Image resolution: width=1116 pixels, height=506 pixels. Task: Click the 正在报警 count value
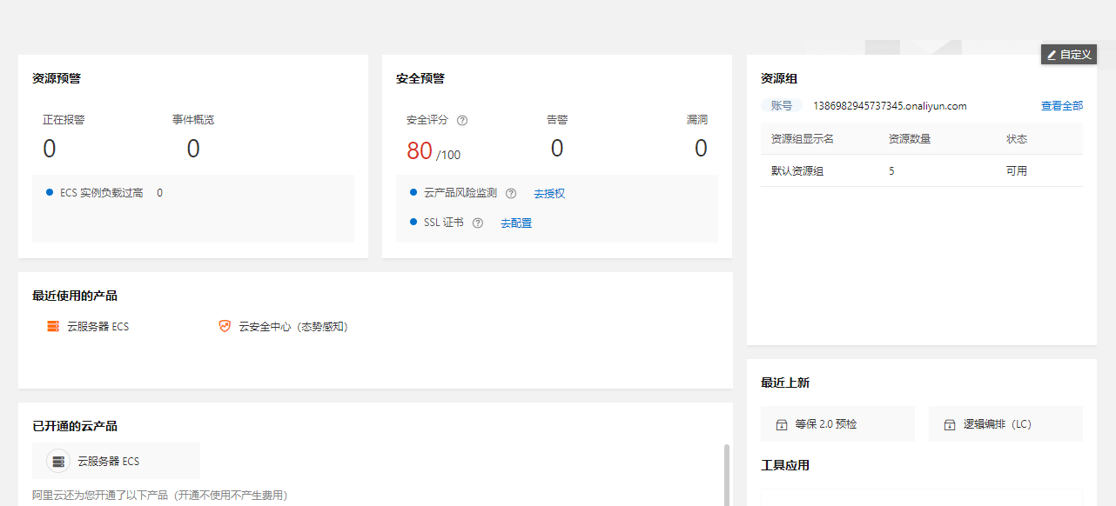point(50,149)
